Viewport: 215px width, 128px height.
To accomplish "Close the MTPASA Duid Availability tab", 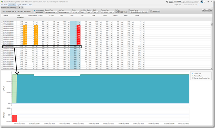I will coord(20,7).
